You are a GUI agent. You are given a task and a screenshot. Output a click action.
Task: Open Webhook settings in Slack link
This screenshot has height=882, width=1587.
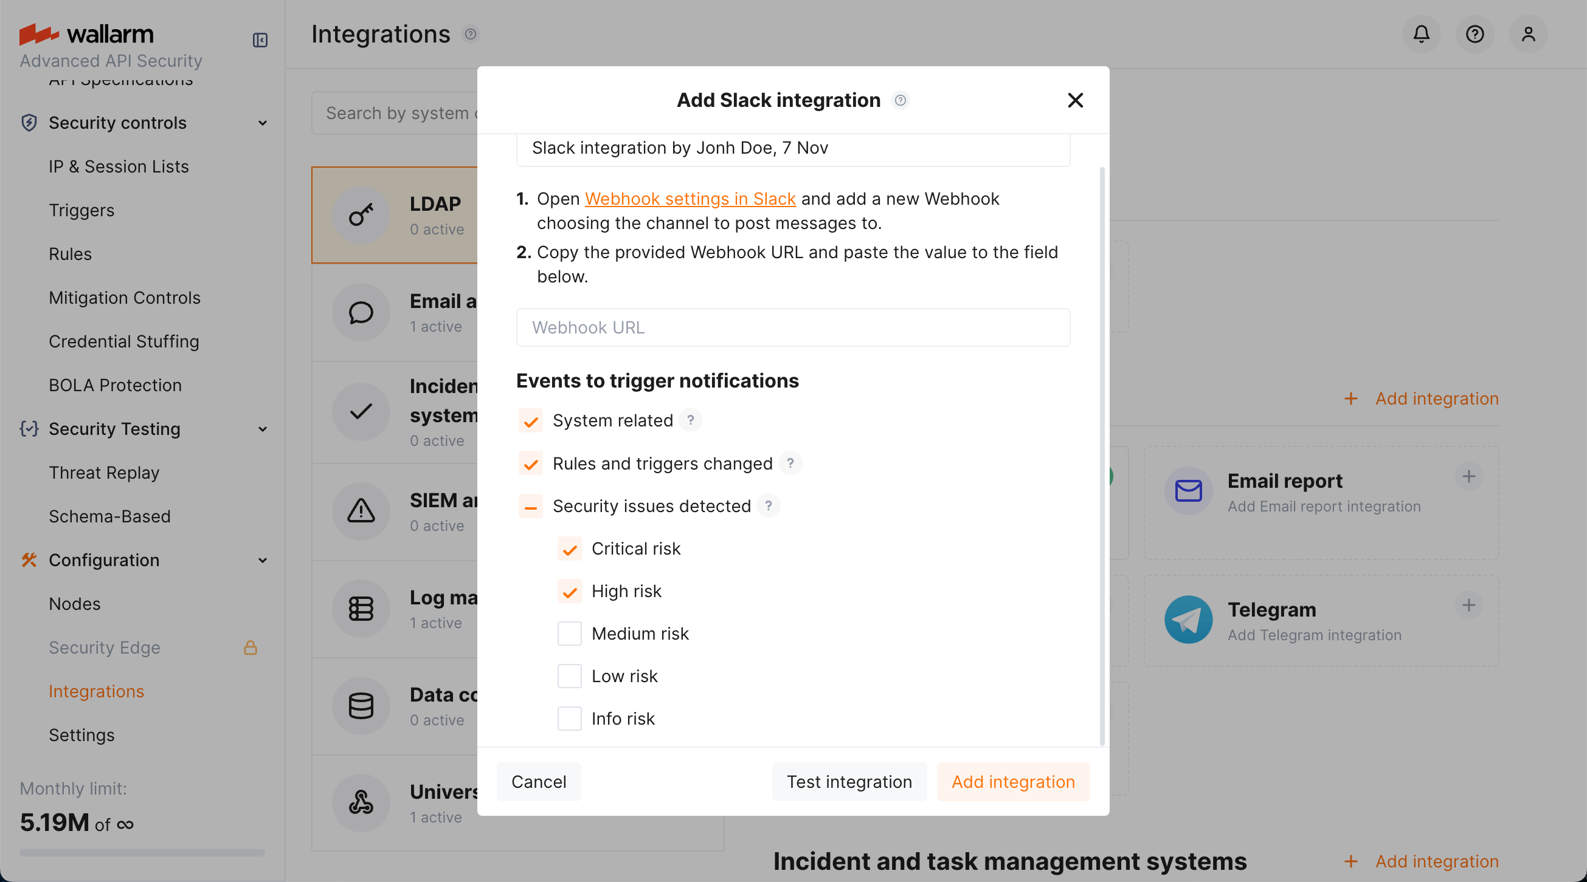tap(691, 198)
